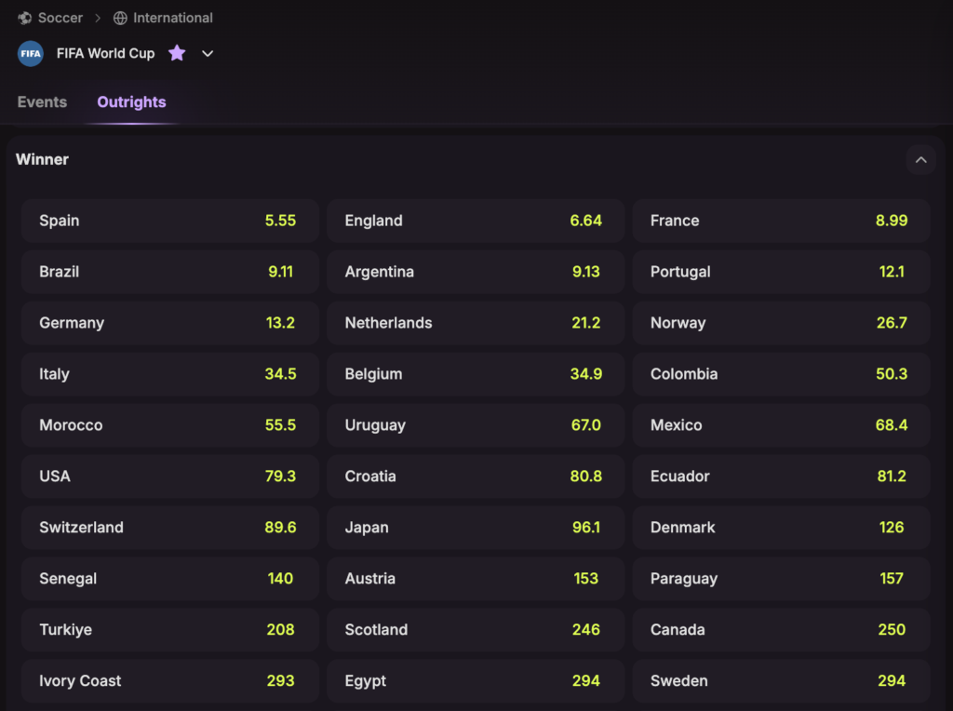The image size is (953, 711).
Task: Open the Soccer breadcrumb link
Action: (x=60, y=18)
